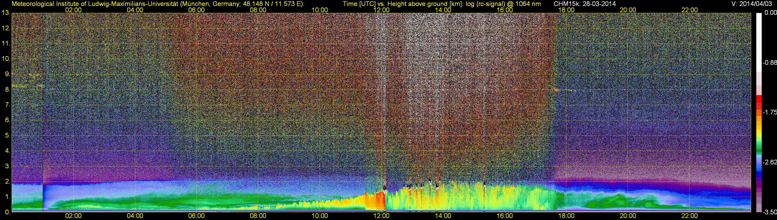Click the 08:00 label on the top time axis

(258, 10)
